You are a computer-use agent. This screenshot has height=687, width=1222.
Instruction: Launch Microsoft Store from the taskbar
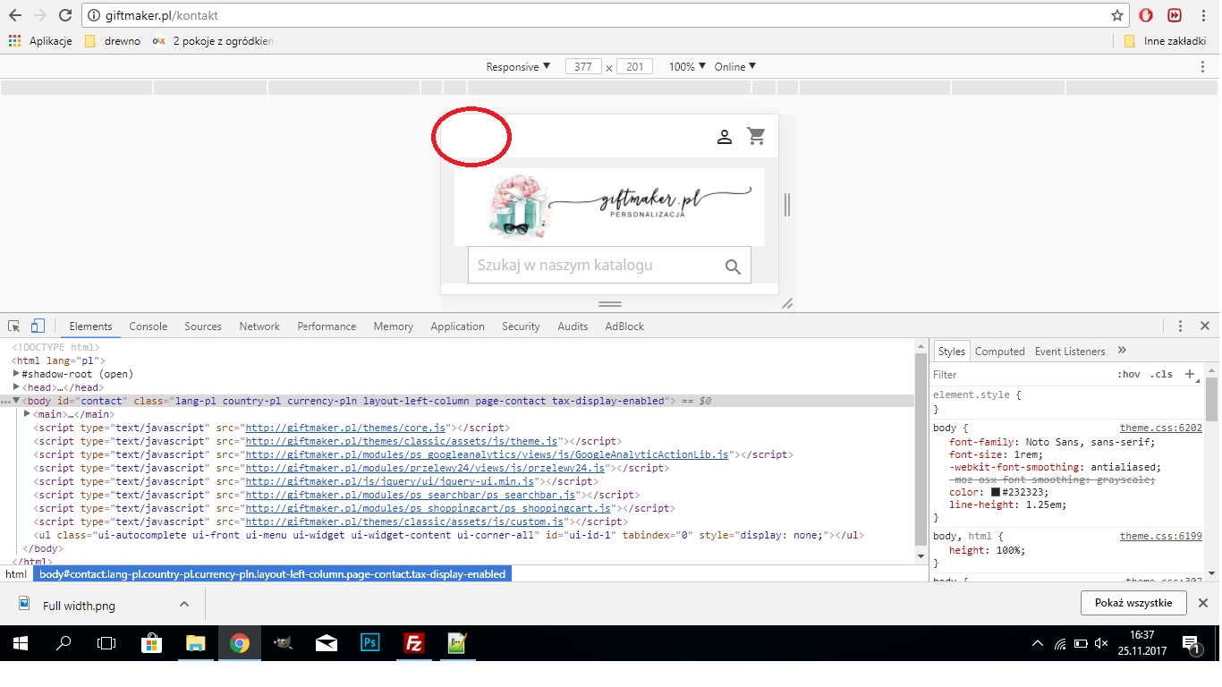pyautogui.click(x=151, y=642)
